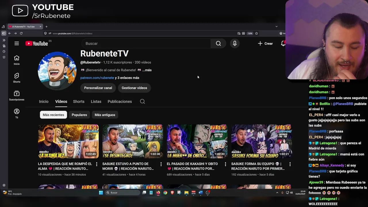368x207 pixels.
Task: Open options for SASUKE FORMA SU EQUIPO video
Action: tap(290, 164)
